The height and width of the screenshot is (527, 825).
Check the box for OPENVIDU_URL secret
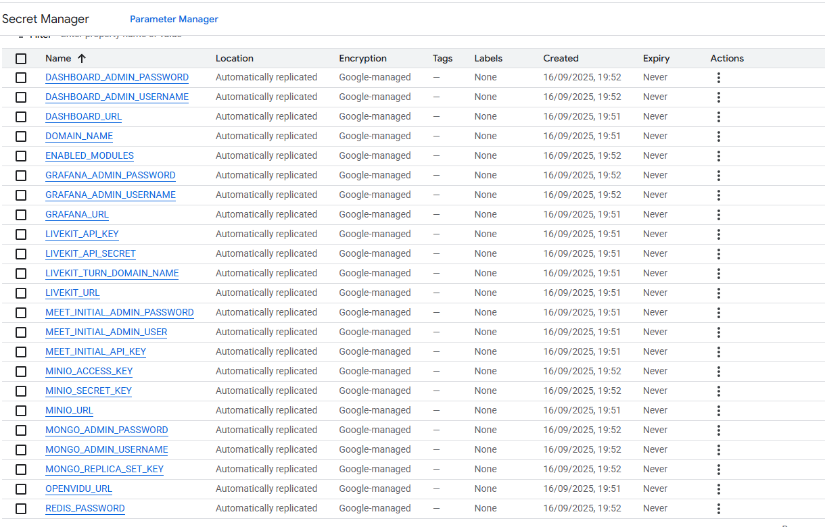(21, 489)
